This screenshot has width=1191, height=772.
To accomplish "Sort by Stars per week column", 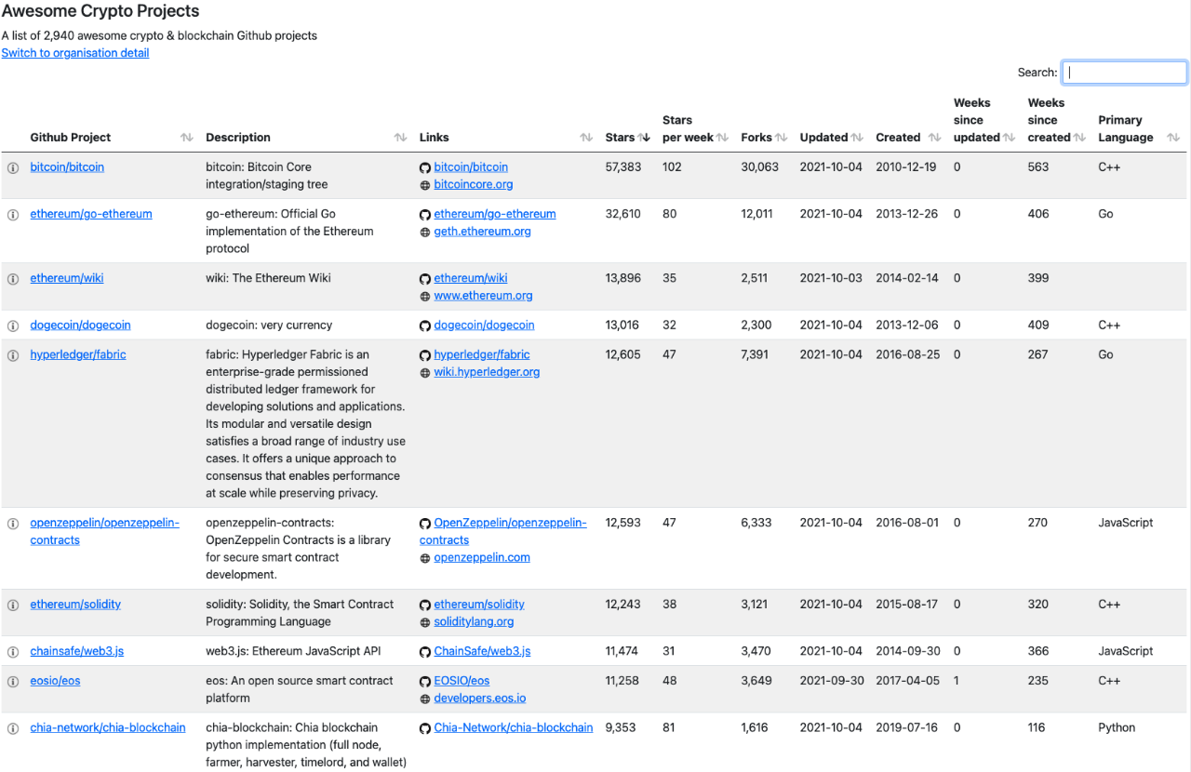I will click(722, 138).
